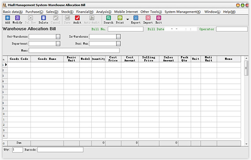Click the grid scroll down arrow
The height and width of the screenshot is (160, 251).
(246, 144)
